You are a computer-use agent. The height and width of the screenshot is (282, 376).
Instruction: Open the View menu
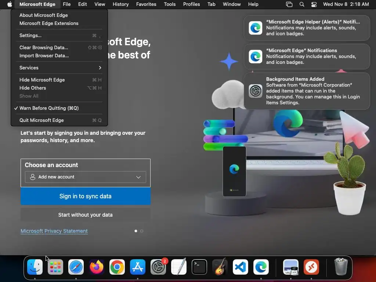point(100,4)
